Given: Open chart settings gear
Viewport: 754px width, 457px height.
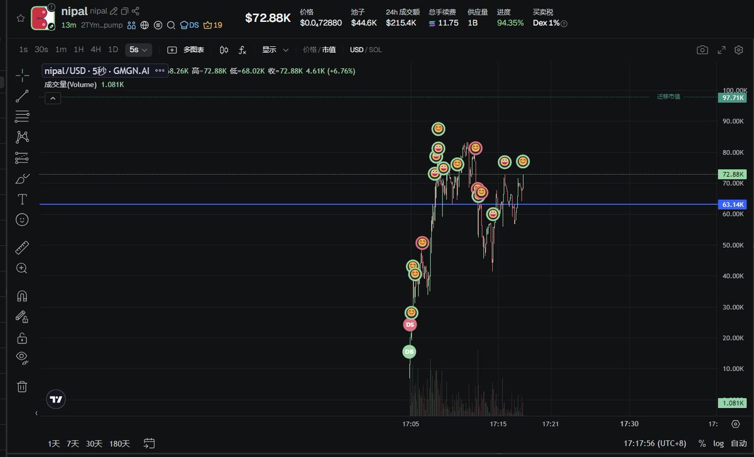Looking at the screenshot, I should 738,50.
